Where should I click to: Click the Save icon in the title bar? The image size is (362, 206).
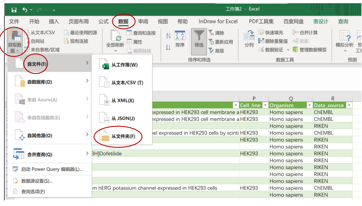(14, 10)
